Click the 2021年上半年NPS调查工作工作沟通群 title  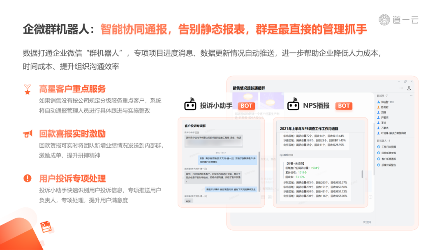(309, 129)
